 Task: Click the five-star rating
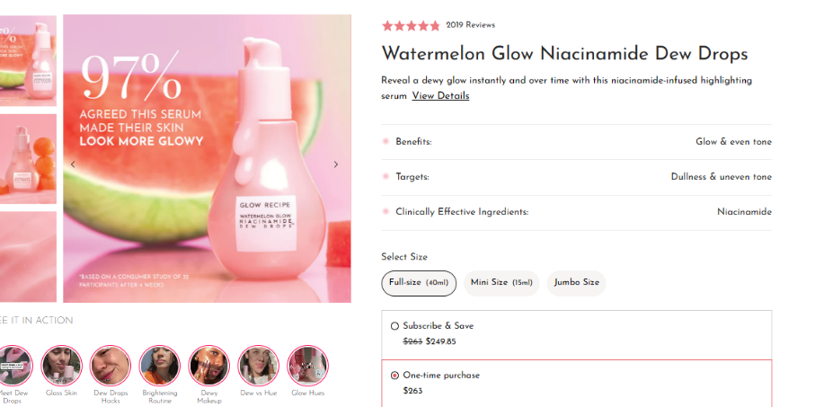click(412, 25)
